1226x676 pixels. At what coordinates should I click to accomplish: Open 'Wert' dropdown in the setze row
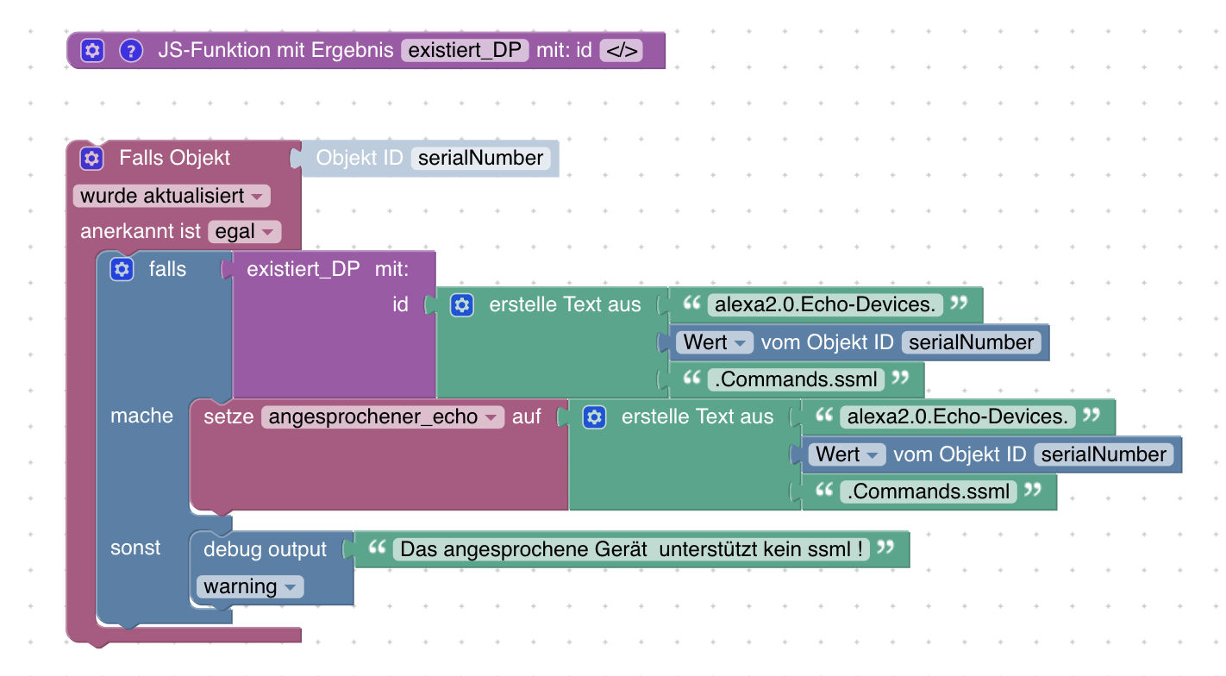click(x=848, y=454)
